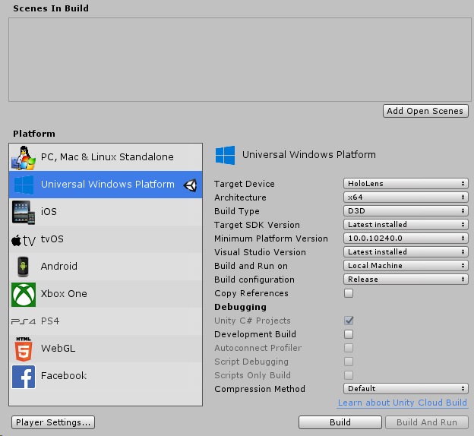Toggle the Unity C# Projects checkbox
The width and height of the screenshot is (474, 436).
349,321
